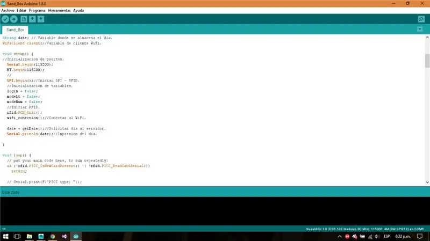Click the Verify sketch checkmark button
430x241 pixels.
[x=5, y=19]
